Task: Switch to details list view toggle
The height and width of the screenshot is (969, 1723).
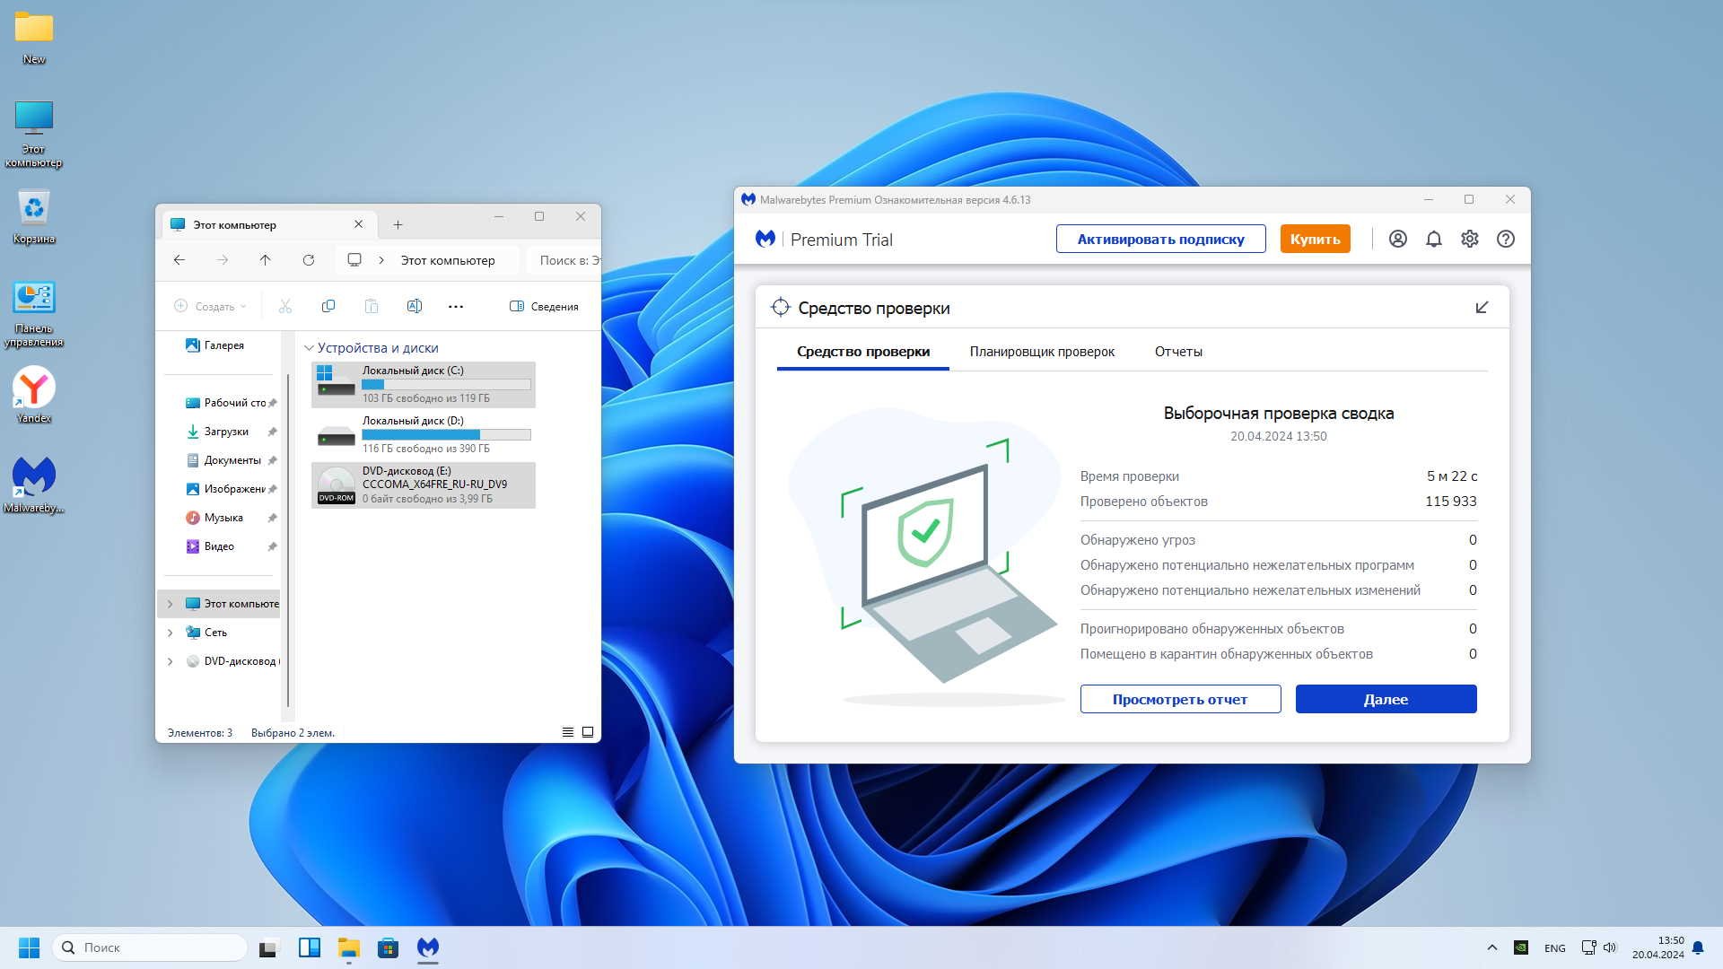Action: click(x=567, y=732)
